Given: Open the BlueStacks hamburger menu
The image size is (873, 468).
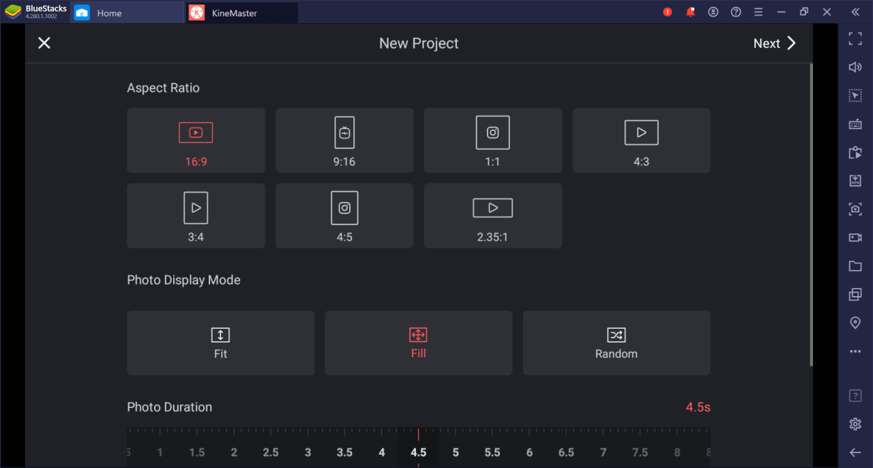Looking at the screenshot, I should pyautogui.click(x=758, y=12).
